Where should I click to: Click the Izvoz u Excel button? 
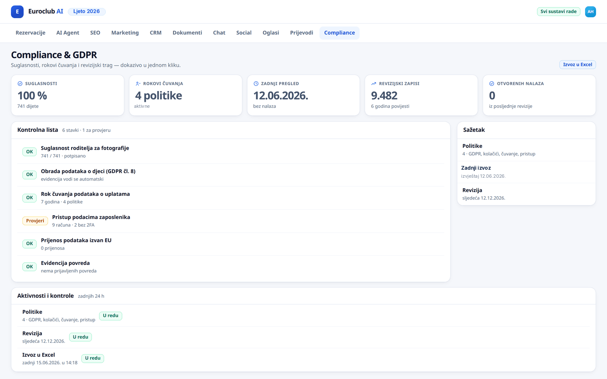pos(577,65)
